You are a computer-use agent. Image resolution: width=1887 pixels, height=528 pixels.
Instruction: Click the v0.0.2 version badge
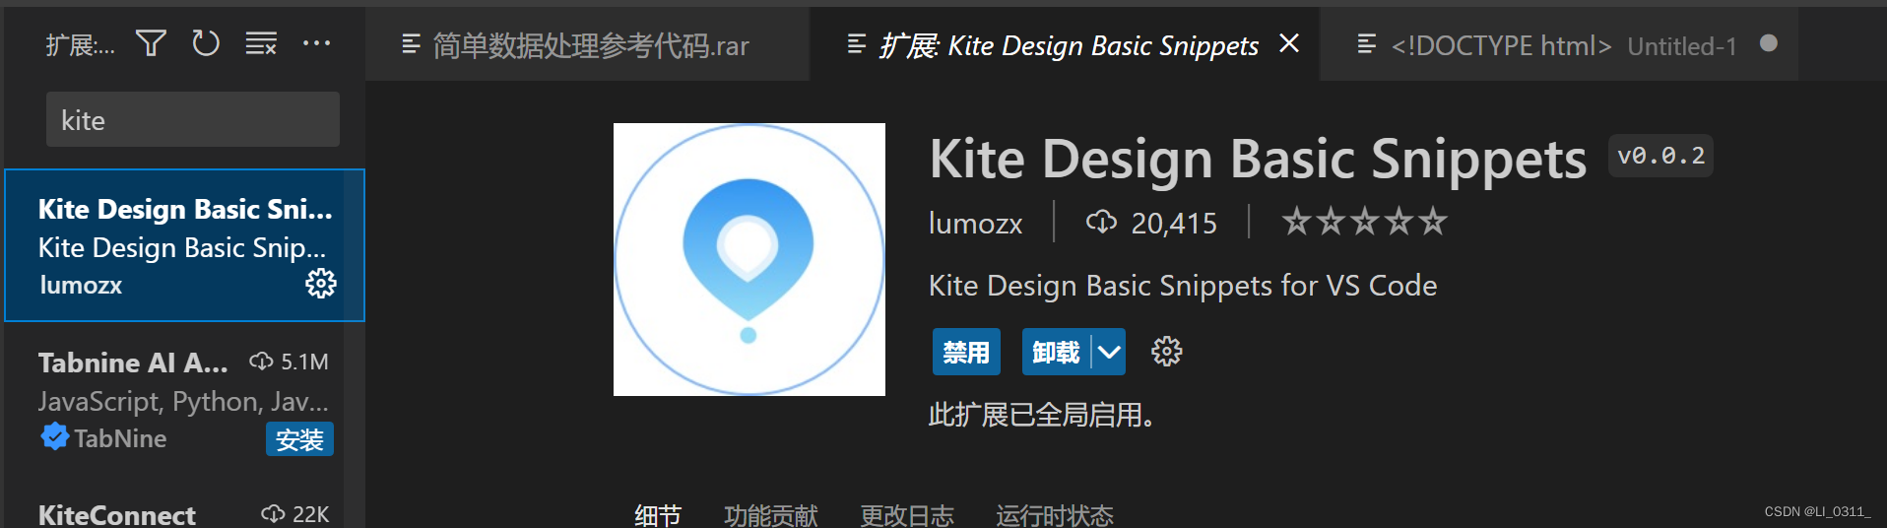[x=1660, y=156]
